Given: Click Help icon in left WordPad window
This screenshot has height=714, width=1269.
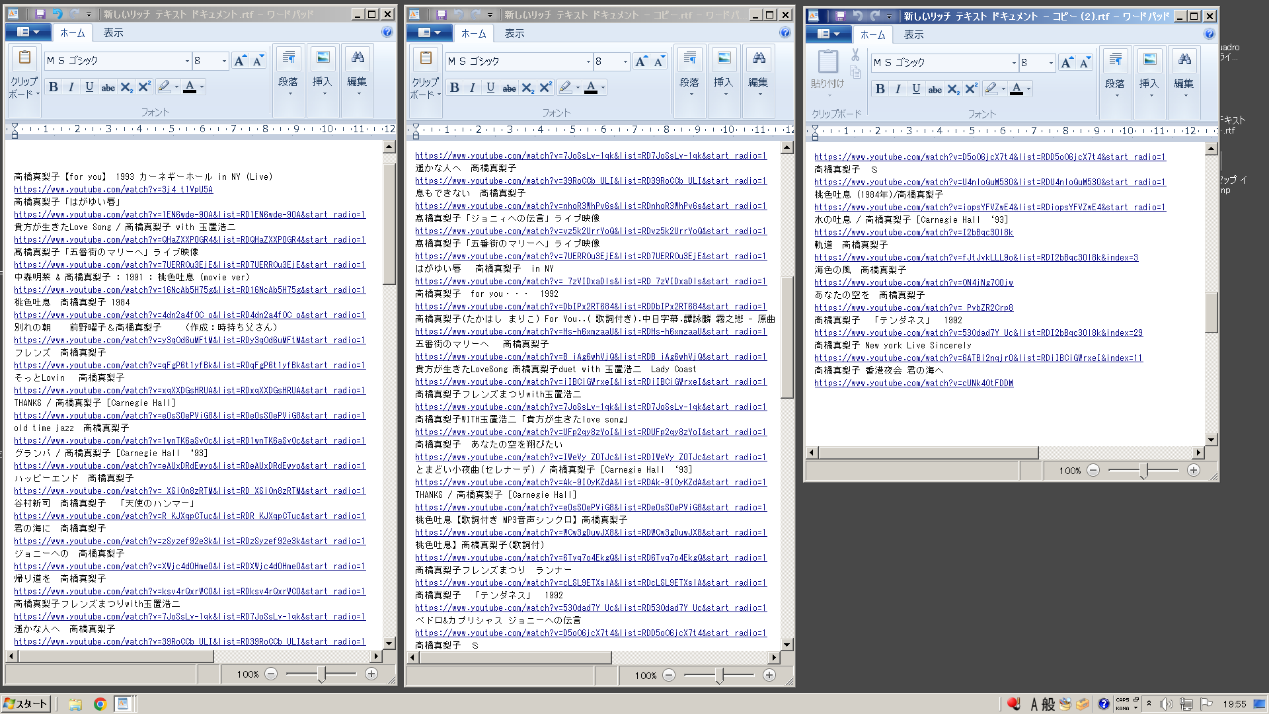Looking at the screenshot, I should coord(387,32).
